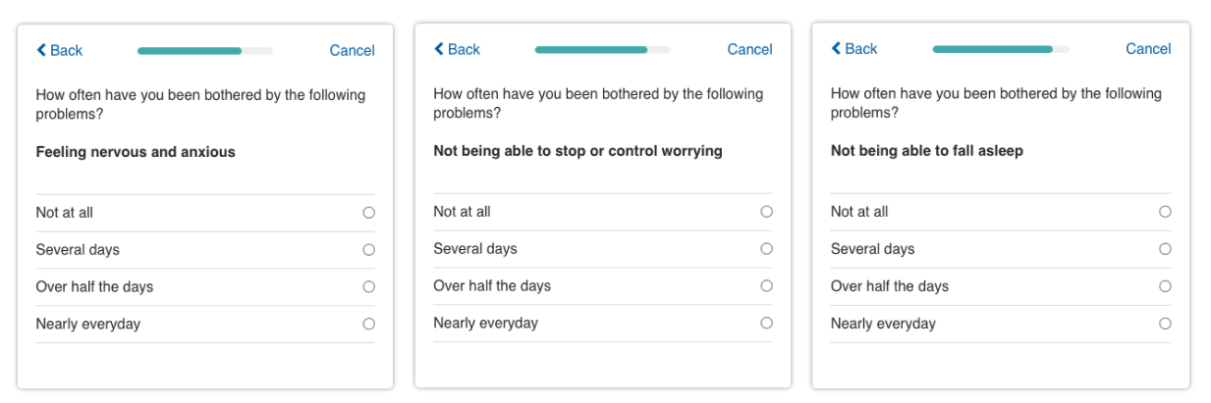Screen dimensions: 1211x403
Task: Cancel the fall asleep question card
Action: click(x=1148, y=48)
